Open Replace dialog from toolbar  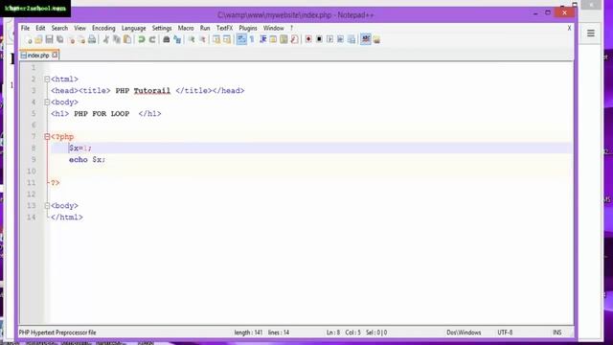click(177, 39)
